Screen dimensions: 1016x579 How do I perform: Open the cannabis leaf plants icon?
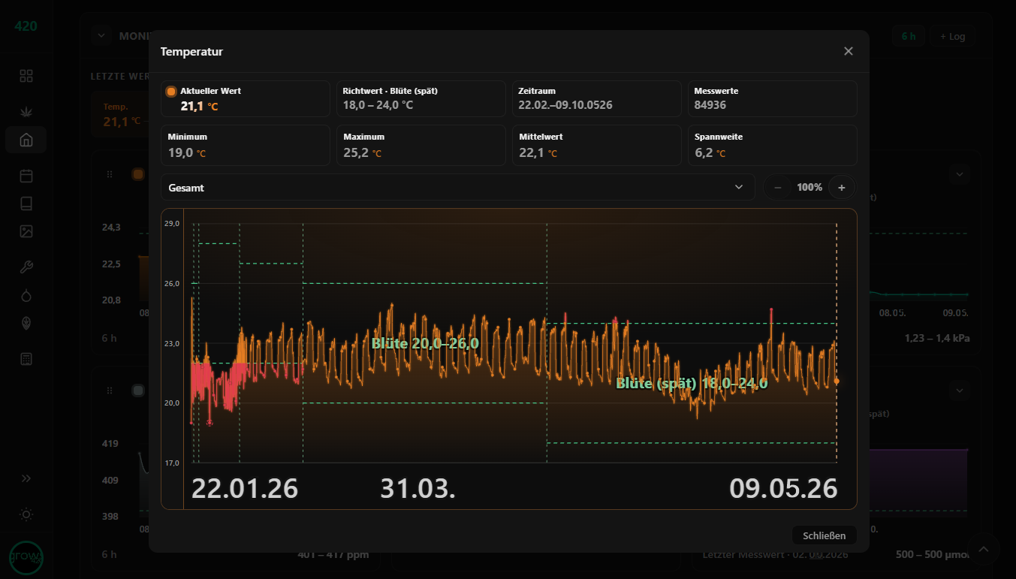click(x=26, y=112)
